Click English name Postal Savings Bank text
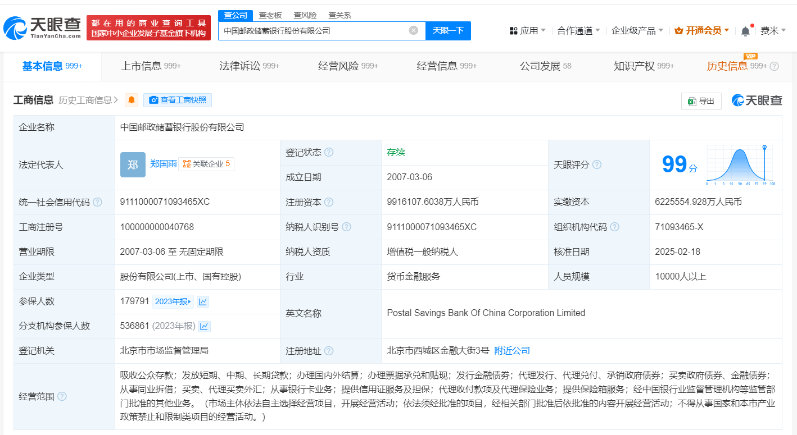The image size is (797, 435). tap(486, 313)
